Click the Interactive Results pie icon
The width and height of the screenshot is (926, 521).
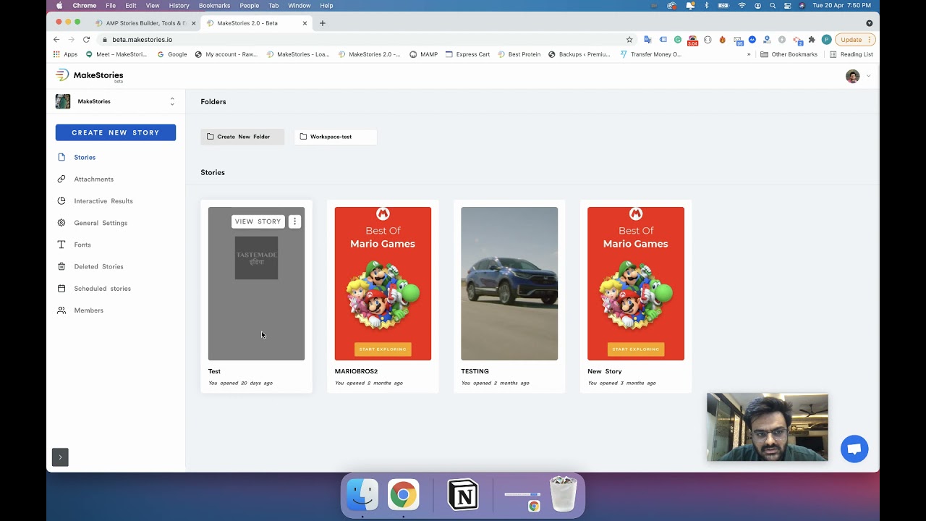point(61,201)
